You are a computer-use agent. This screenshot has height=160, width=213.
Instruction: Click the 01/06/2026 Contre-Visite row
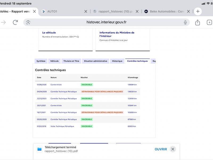point(88,85)
